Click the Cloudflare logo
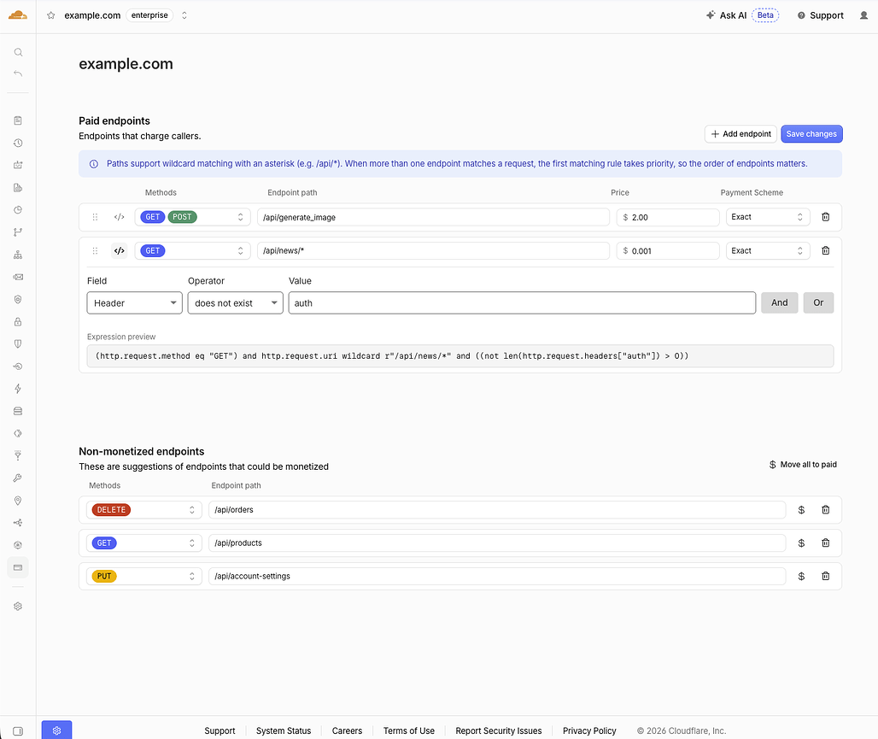 (x=18, y=15)
